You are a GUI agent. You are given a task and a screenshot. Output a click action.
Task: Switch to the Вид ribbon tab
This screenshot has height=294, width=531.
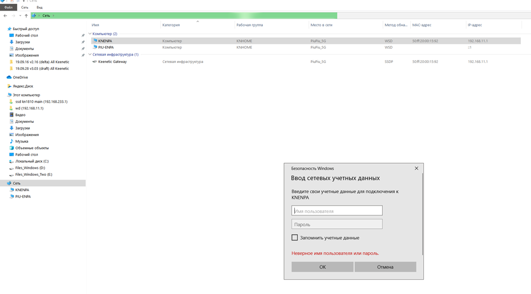pyautogui.click(x=39, y=7)
